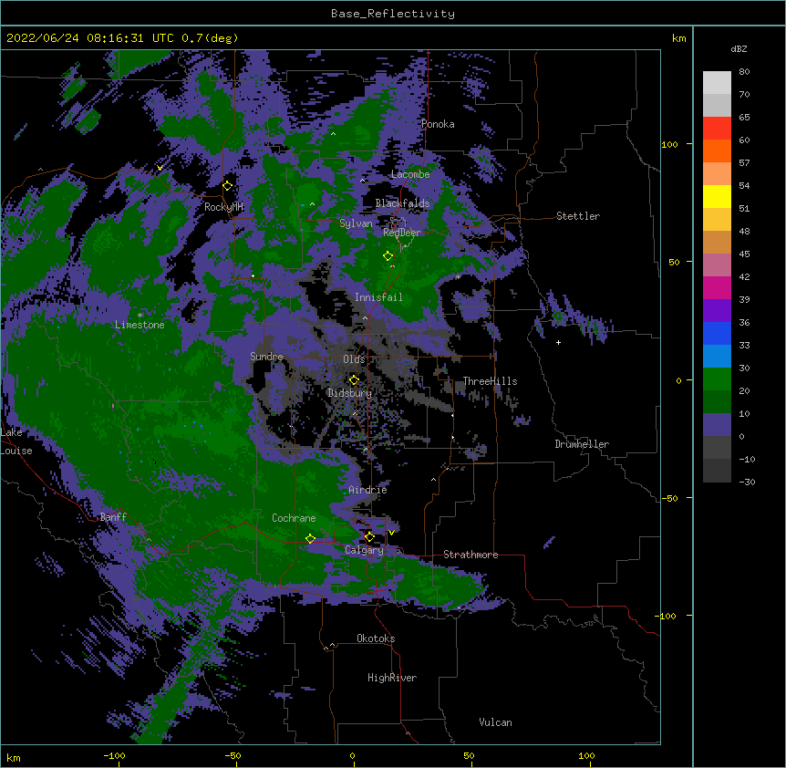Click the white plus marker east of ThreeHills
Image resolution: width=786 pixels, height=768 pixels.
click(x=558, y=342)
